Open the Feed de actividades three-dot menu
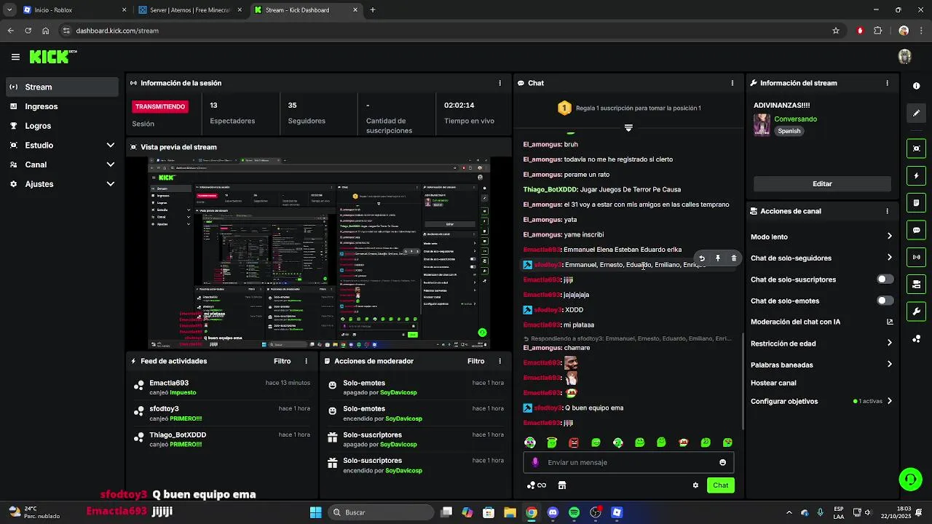Viewport: 932px width, 524px height. coord(307,361)
